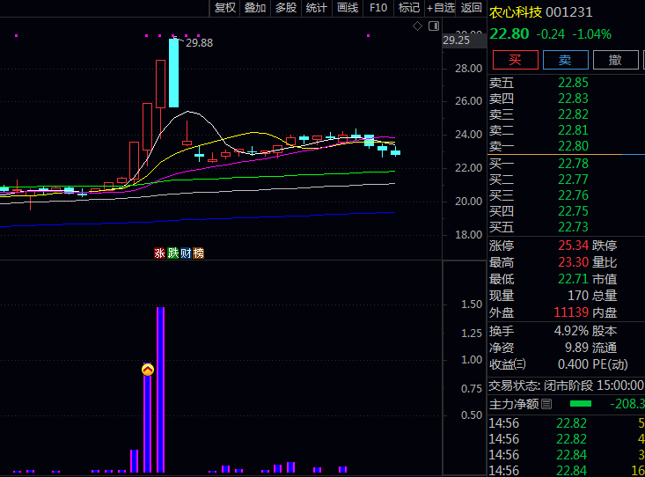The width and height of the screenshot is (645, 477).
Task: Open the list icon beside 主力净额
Action: tap(546, 404)
